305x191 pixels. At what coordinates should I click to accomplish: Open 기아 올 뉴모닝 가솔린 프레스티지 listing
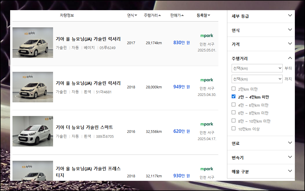point(88,172)
